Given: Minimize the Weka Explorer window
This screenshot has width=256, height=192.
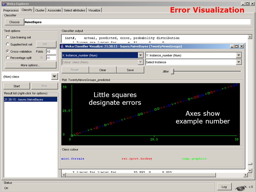Looking at the screenshot, I should click(243, 3).
